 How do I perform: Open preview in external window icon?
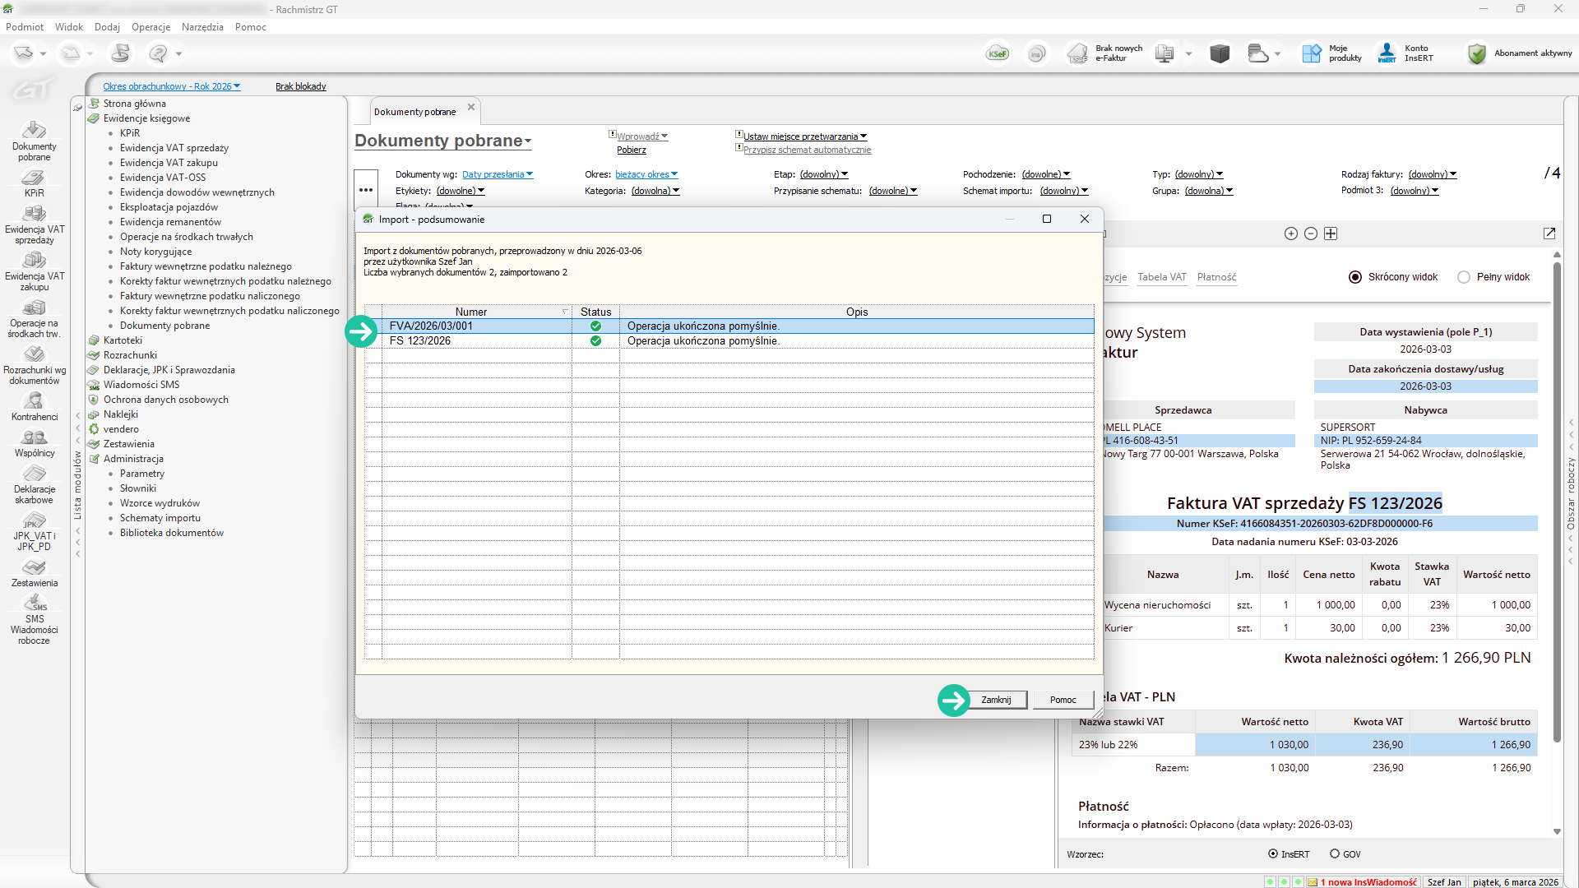(1549, 234)
